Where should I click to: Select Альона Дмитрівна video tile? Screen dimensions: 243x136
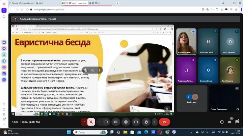pyautogui.click(x=186, y=42)
